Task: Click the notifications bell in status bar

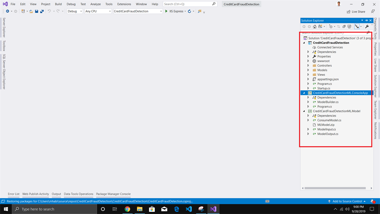Action: point(373,201)
